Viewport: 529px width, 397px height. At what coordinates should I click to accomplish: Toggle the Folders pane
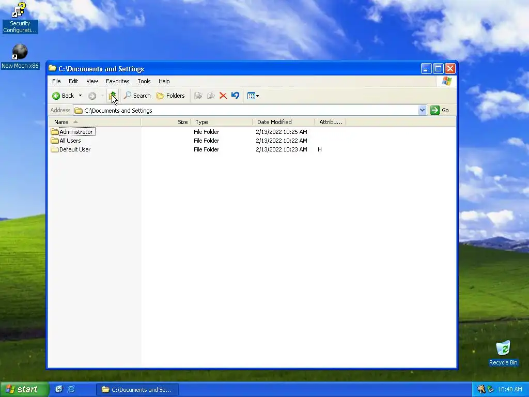(x=170, y=96)
